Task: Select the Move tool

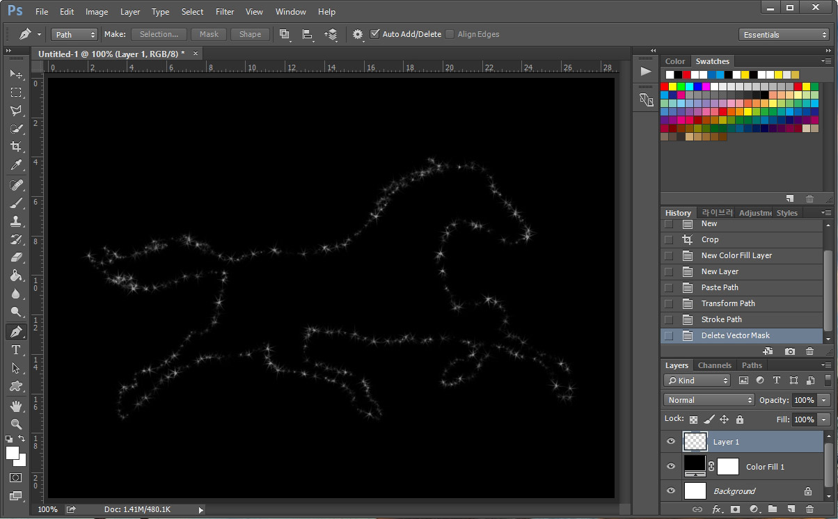Action: pos(16,74)
